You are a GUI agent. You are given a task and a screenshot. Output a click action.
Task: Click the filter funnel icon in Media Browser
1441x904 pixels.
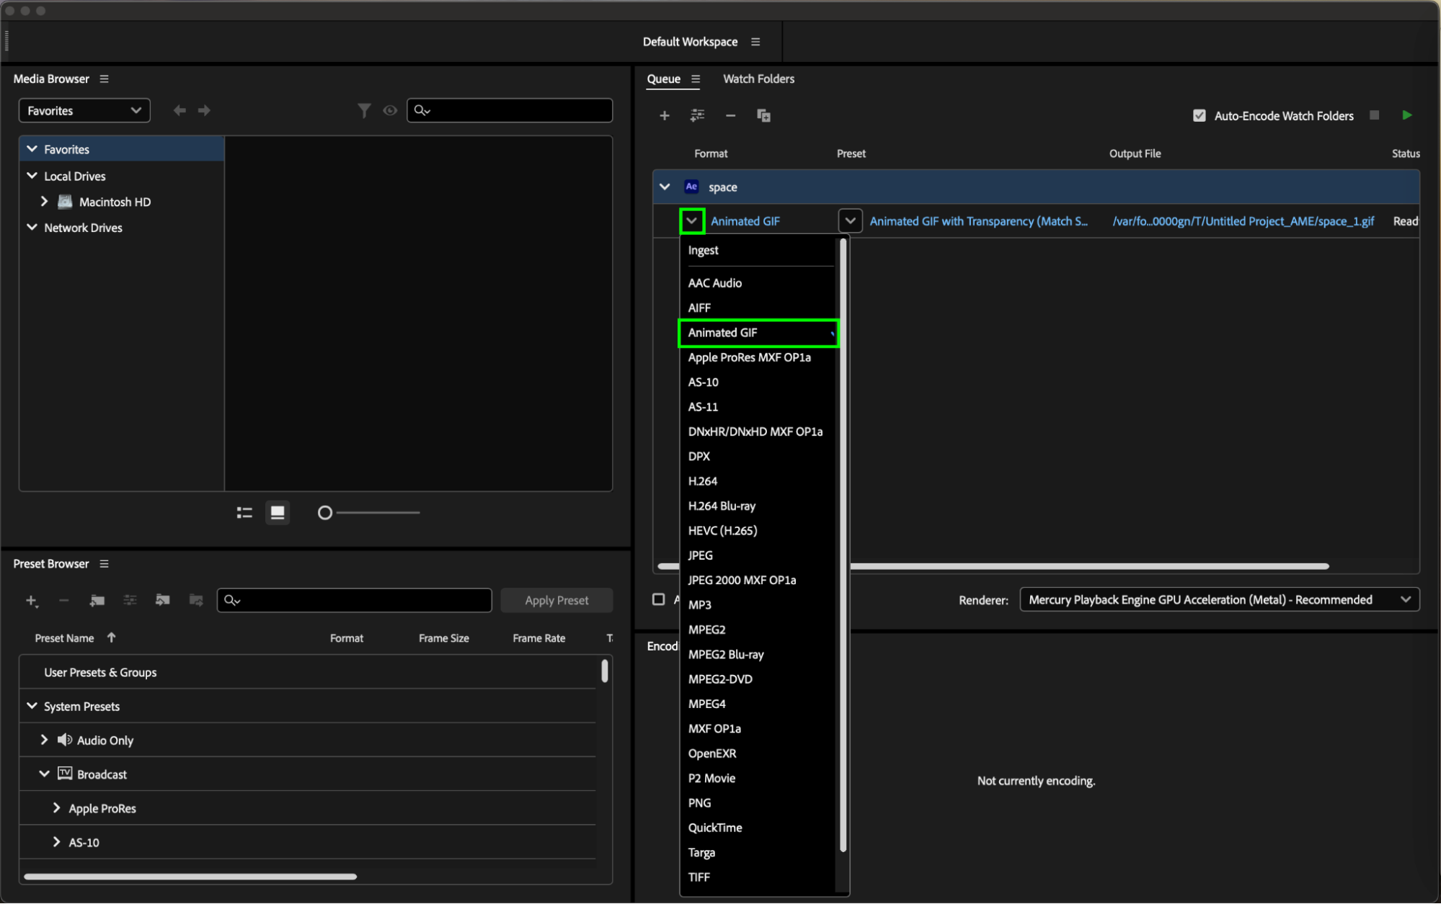pos(364,110)
